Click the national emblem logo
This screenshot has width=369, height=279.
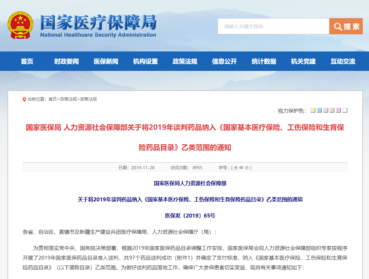tap(20, 26)
